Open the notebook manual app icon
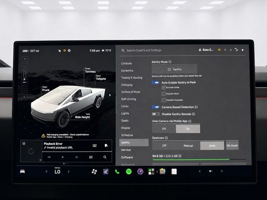 [x=174, y=171]
